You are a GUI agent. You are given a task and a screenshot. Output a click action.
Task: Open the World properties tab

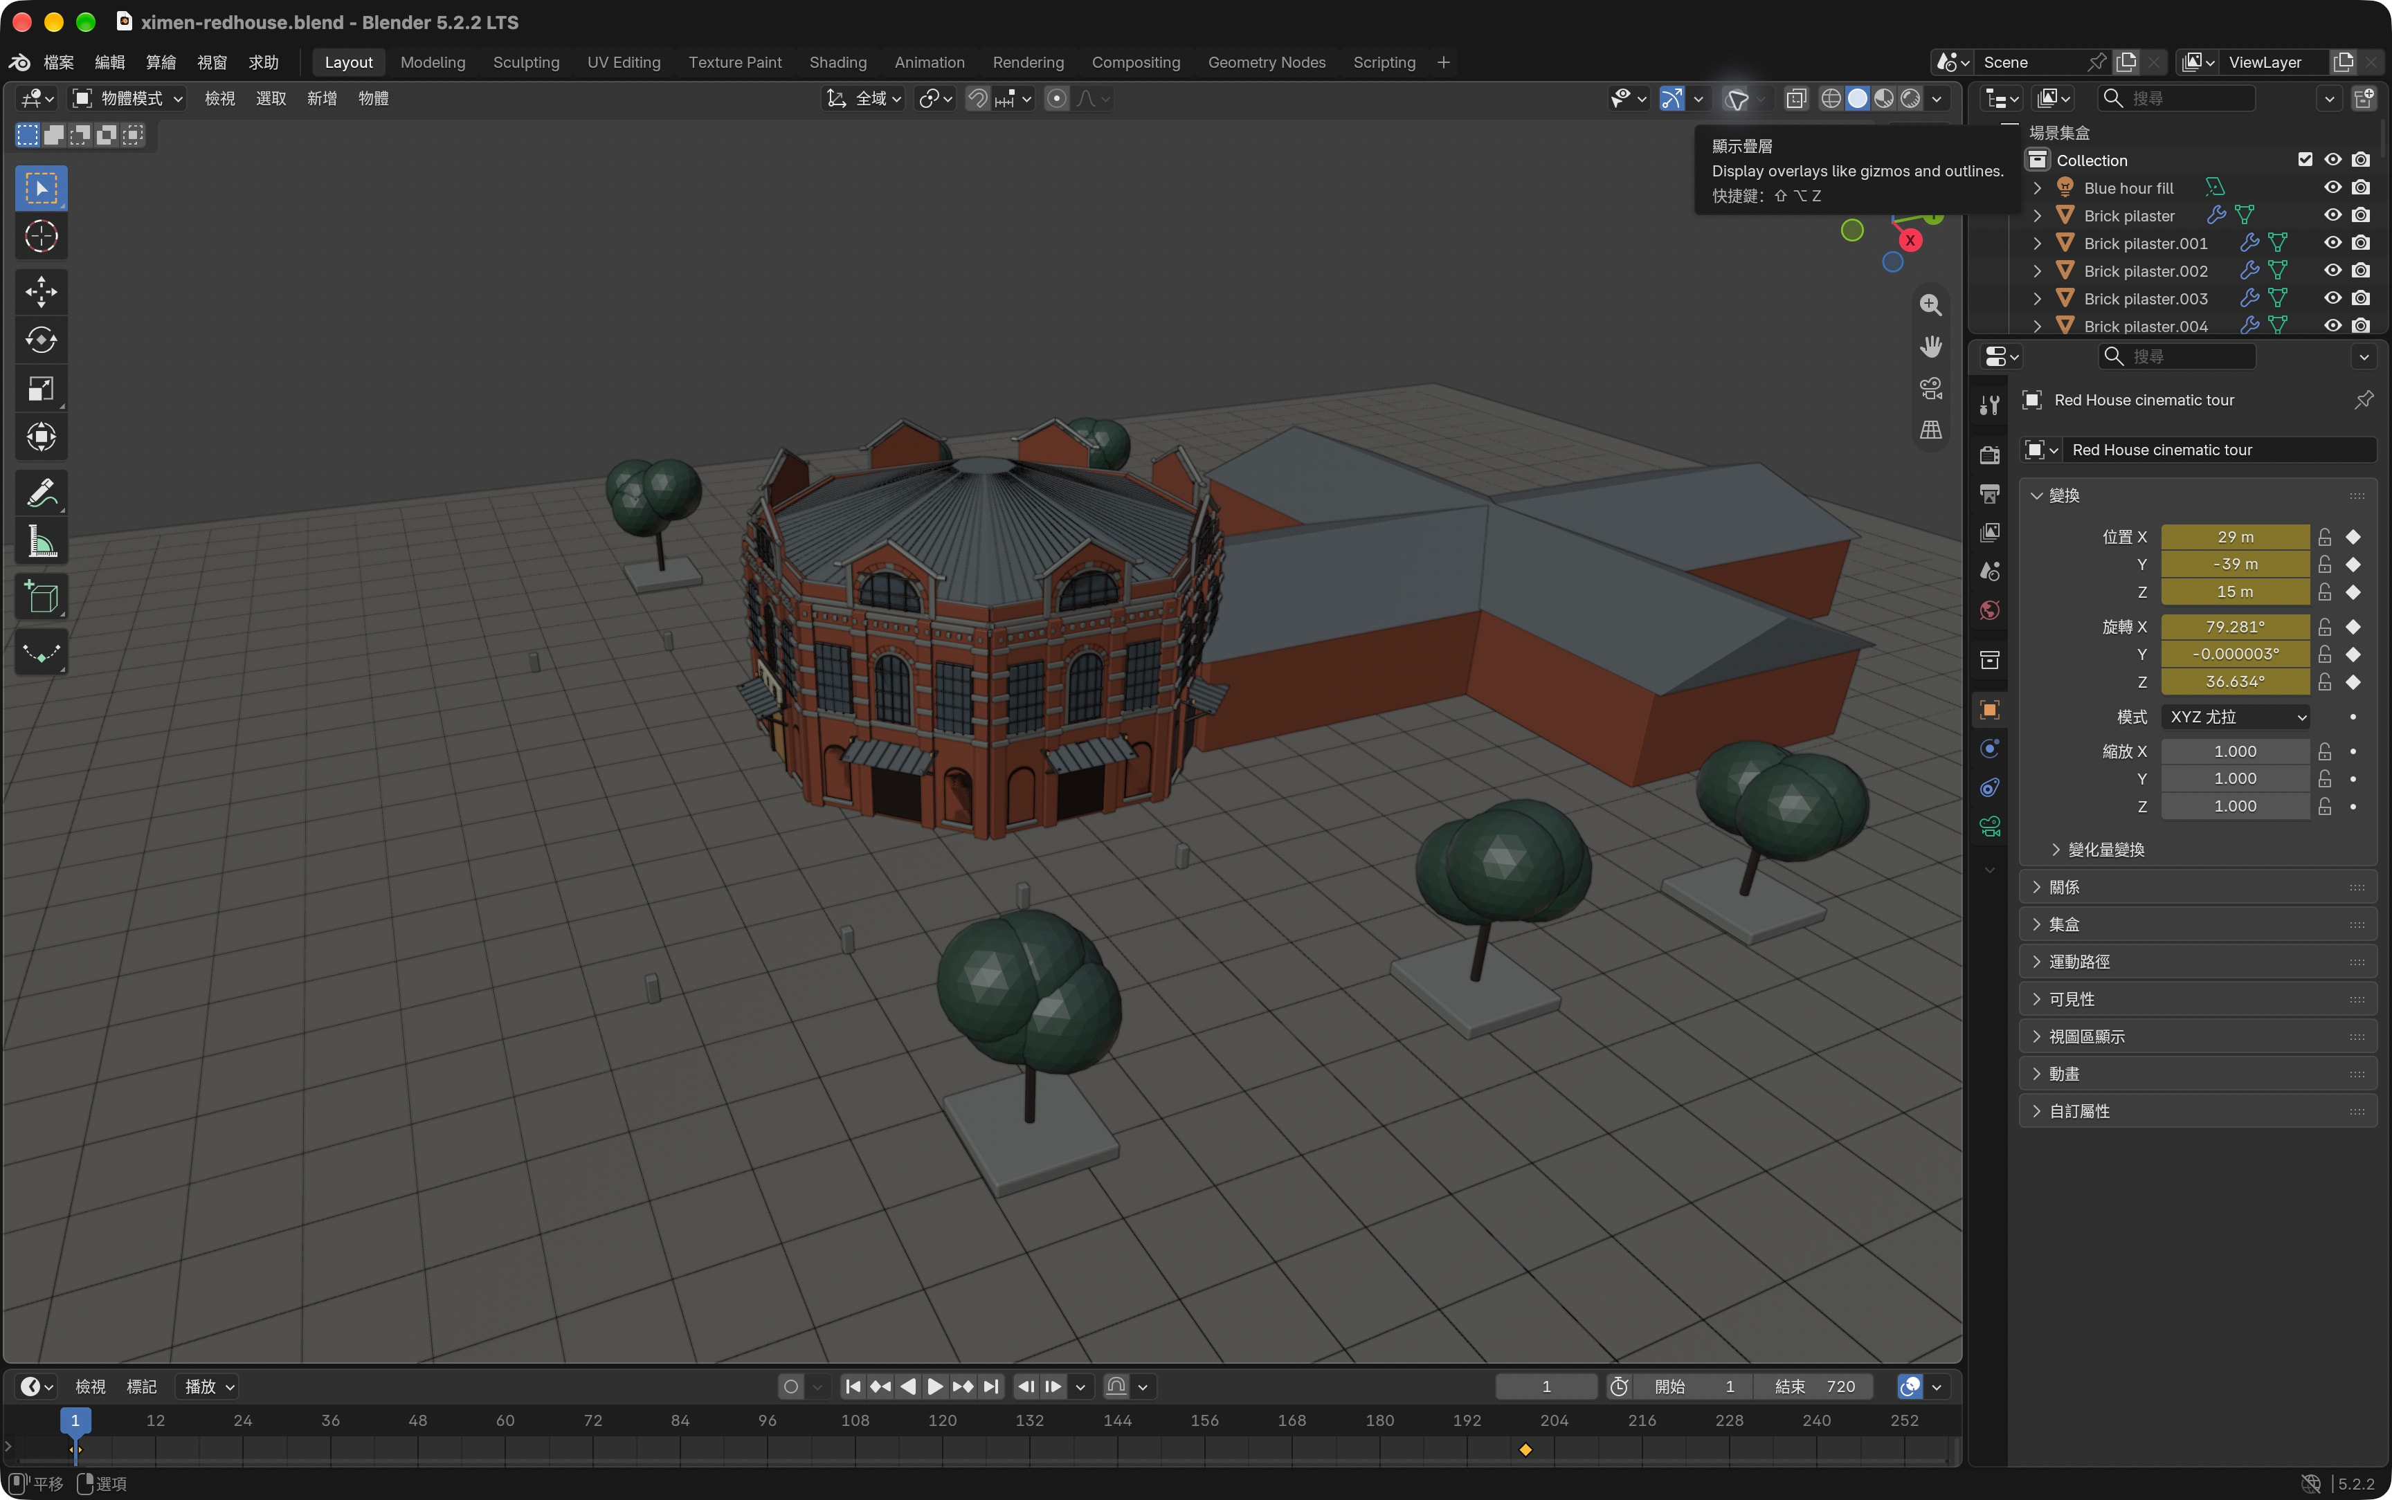[1989, 610]
